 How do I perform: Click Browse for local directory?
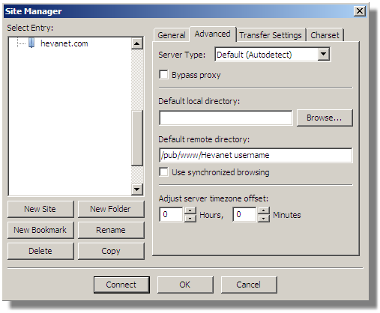[x=325, y=118]
